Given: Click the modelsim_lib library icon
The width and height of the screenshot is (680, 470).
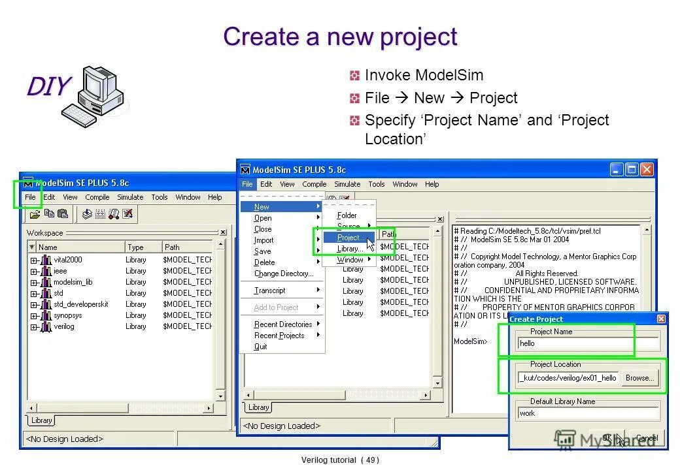Looking at the screenshot, I should click(46, 283).
